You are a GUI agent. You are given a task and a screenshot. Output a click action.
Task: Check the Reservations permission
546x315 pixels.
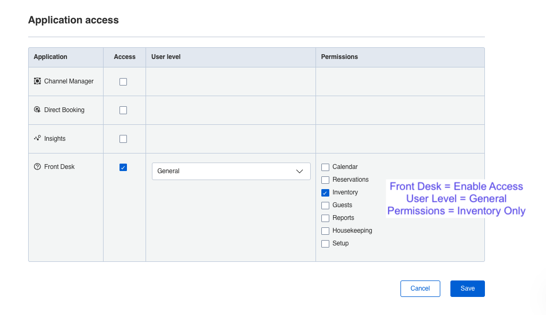pyautogui.click(x=326, y=180)
